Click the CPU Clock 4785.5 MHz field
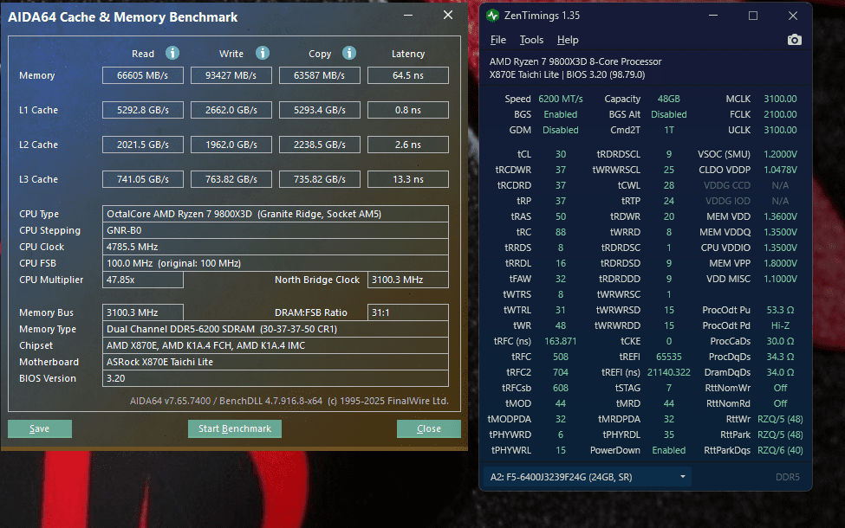The width and height of the screenshot is (845, 528). pyautogui.click(x=276, y=247)
